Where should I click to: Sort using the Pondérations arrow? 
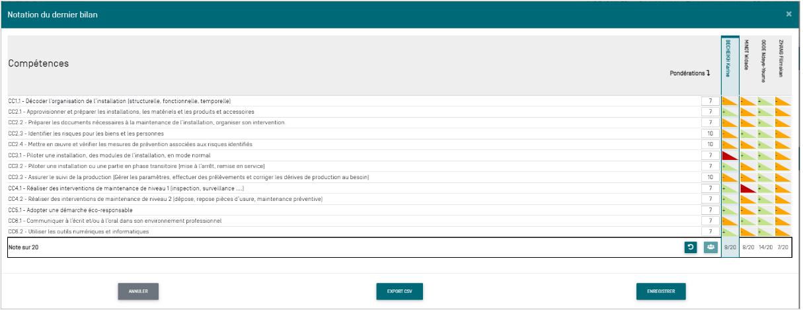click(708, 73)
